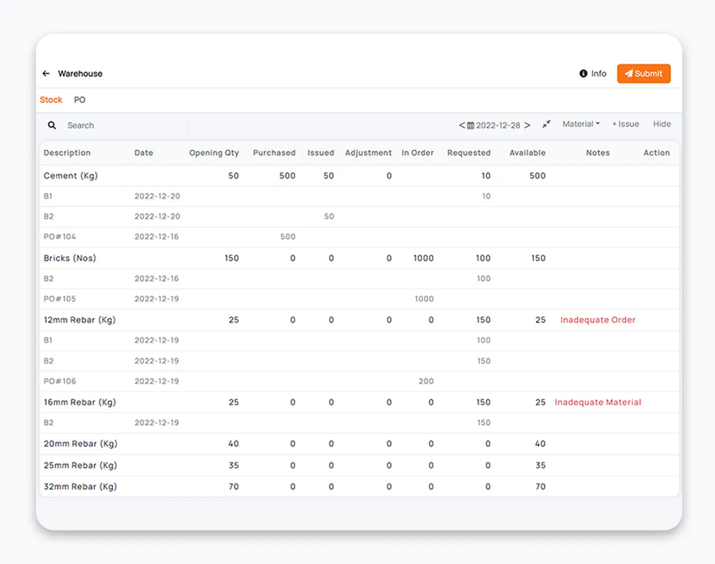The height and width of the screenshot is (564, 715).
Task: Select the 16mm Rebar (Kg) row
Action: pos(359,402)
